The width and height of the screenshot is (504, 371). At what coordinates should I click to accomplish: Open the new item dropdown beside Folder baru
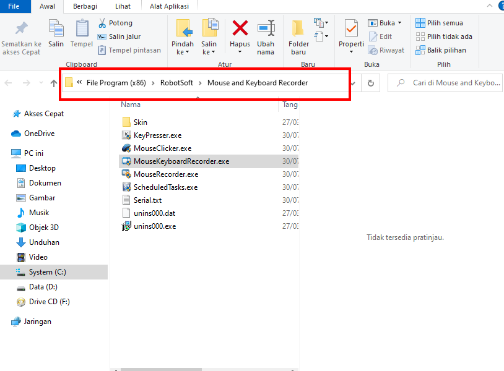(321, 22)
